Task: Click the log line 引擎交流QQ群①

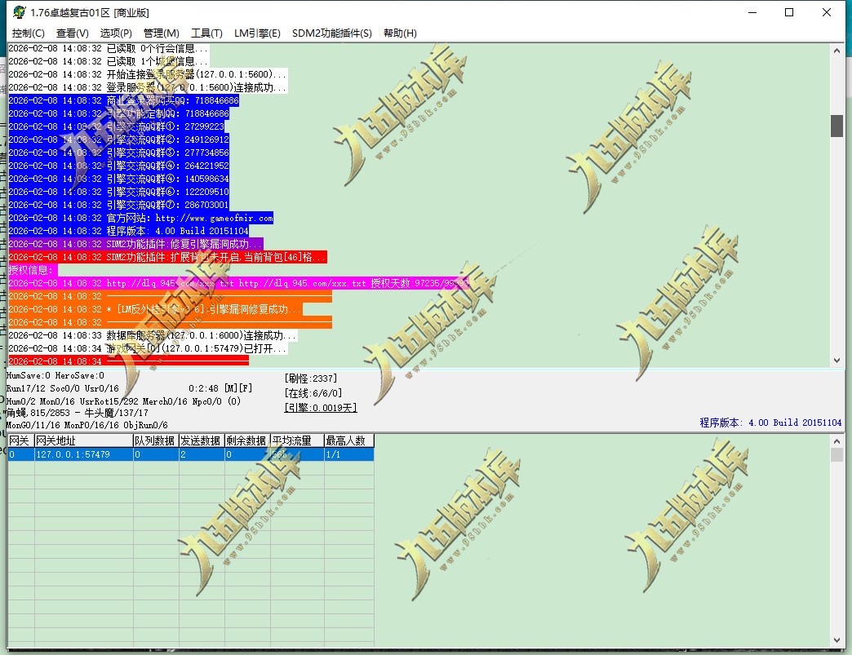Action: (x=116, y=126)
